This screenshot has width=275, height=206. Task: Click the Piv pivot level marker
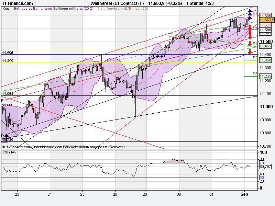(x=255, y=27)
